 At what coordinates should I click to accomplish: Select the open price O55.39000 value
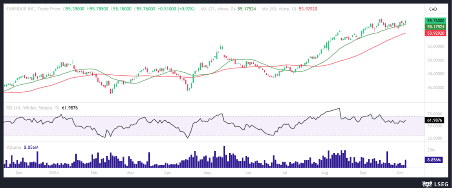tap(74, 9)
